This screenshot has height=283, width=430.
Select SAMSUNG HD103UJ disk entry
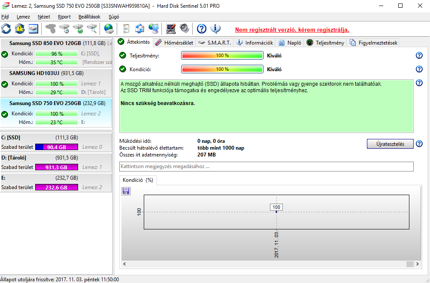56,83
